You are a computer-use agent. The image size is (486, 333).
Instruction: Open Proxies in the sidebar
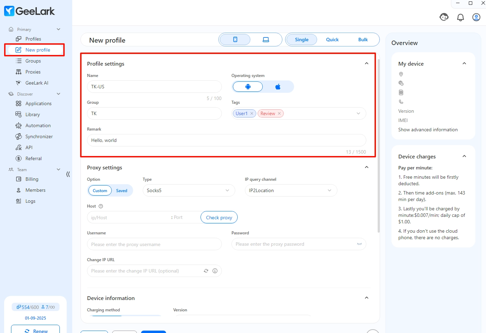(33, 72)
